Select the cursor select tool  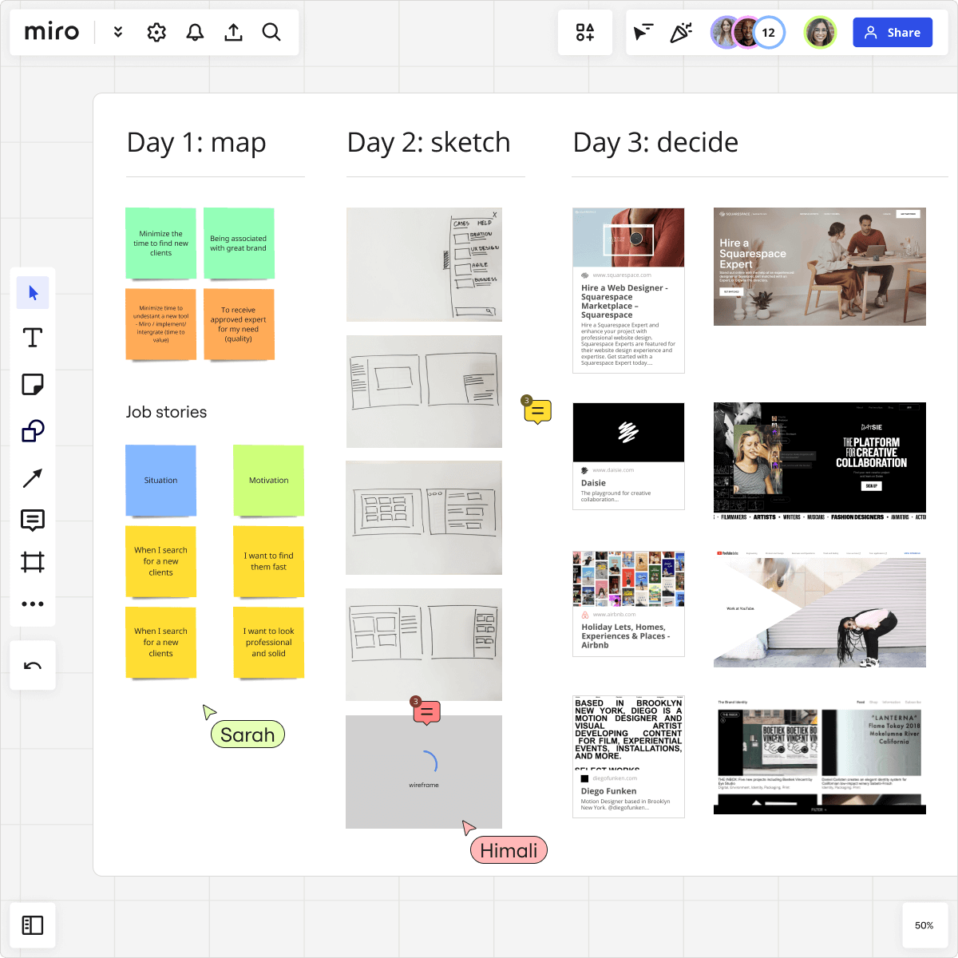click(33, 293)
